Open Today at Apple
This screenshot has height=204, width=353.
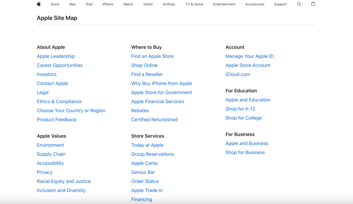(147, 145)
